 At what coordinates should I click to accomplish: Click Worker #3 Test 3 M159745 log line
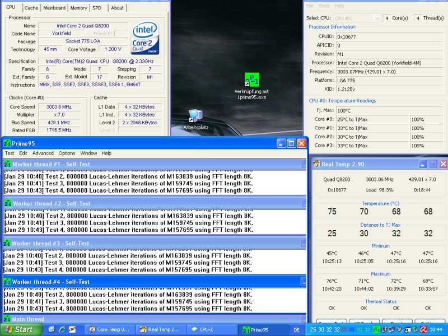coord(128,263)
